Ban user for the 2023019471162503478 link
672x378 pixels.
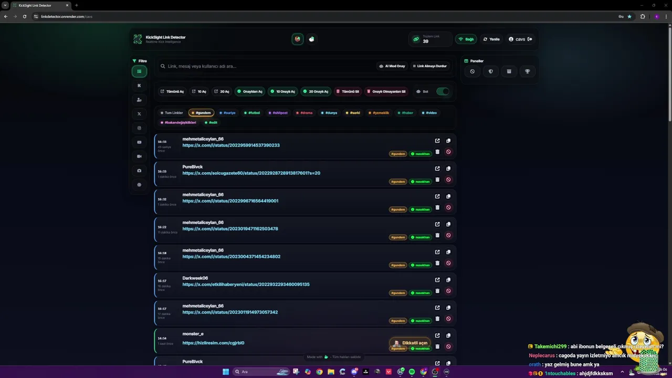[x=448, y=235]
